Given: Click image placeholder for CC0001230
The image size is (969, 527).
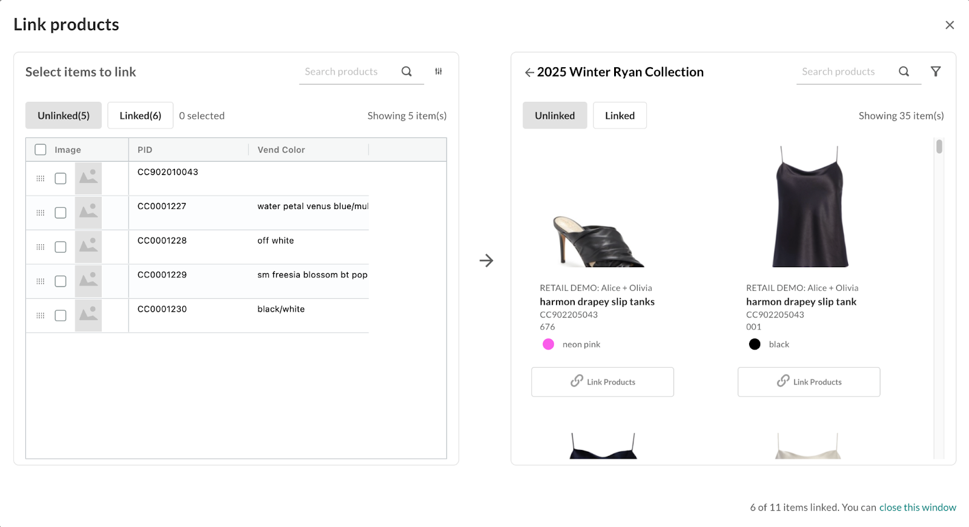Looking at the screenshot, I should 88,316.
